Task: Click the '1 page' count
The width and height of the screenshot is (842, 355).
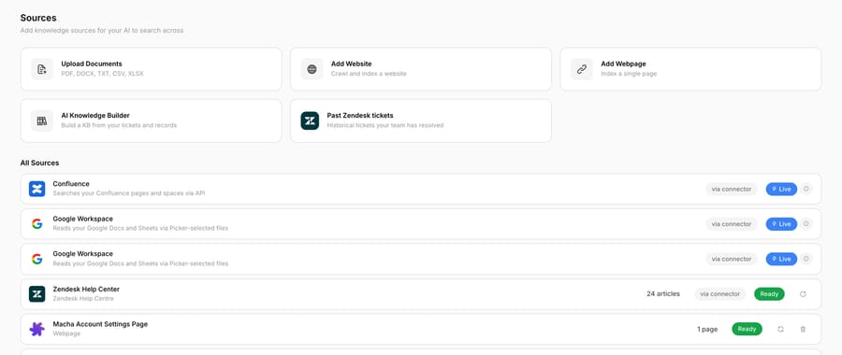Action: pos(707,329)
